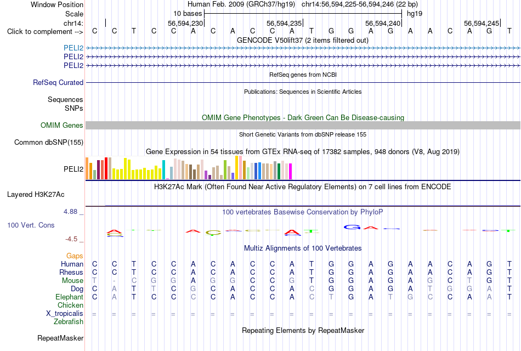The width and height of the screenshot is (521, 351).
Task: Select the 'Elephant' alignment row label
Action: point(69,297)
